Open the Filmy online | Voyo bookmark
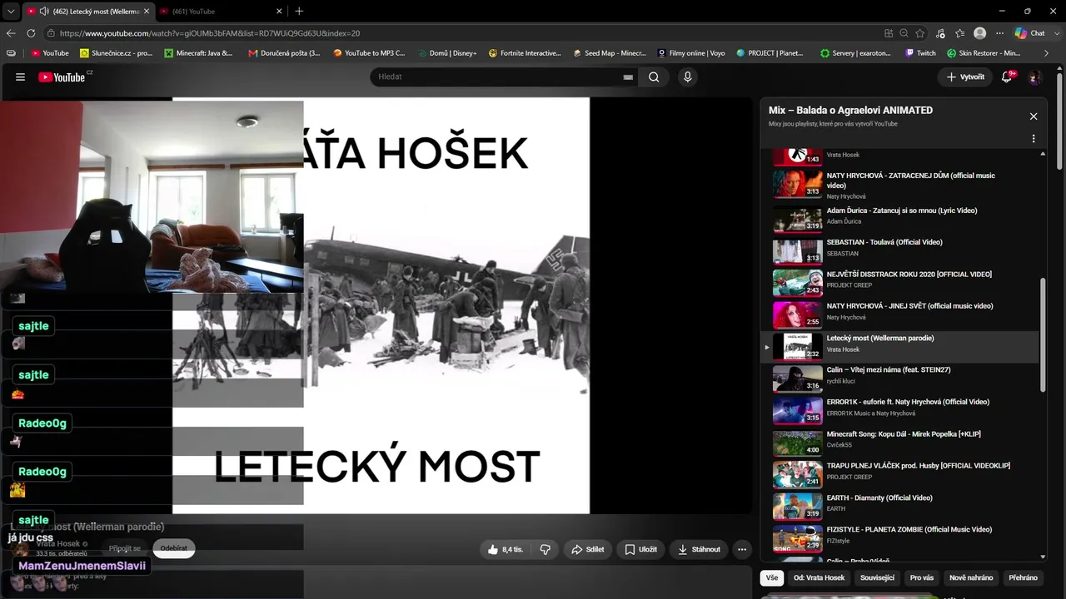The height and width of the screenshot is (599, 1066). pyautogui.click(x=690, y=53)
